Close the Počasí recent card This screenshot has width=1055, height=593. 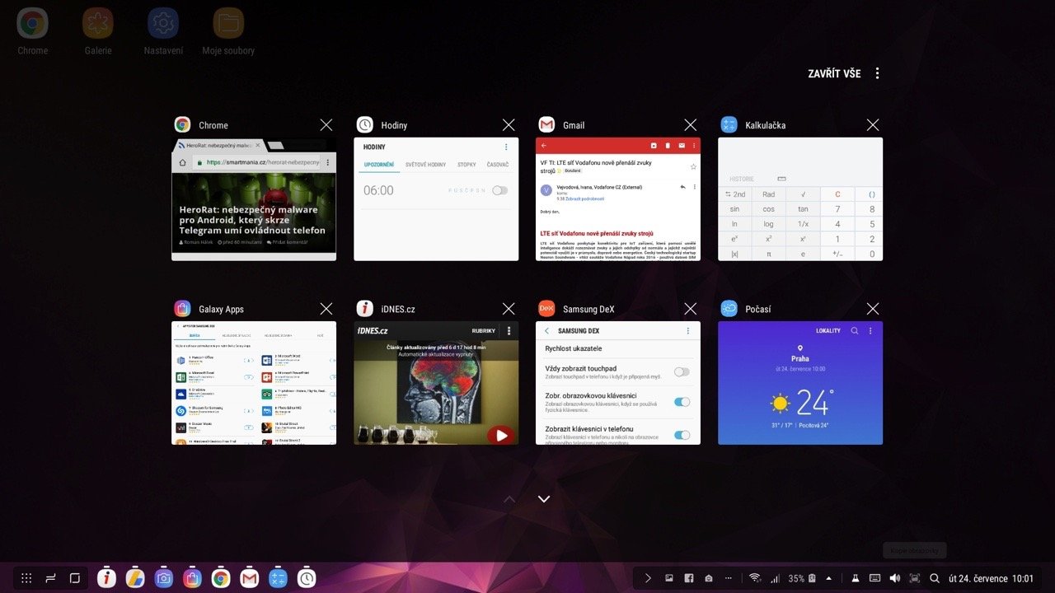point(873,309)
